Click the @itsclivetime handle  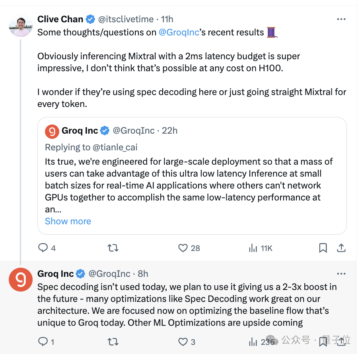(126, 19)
